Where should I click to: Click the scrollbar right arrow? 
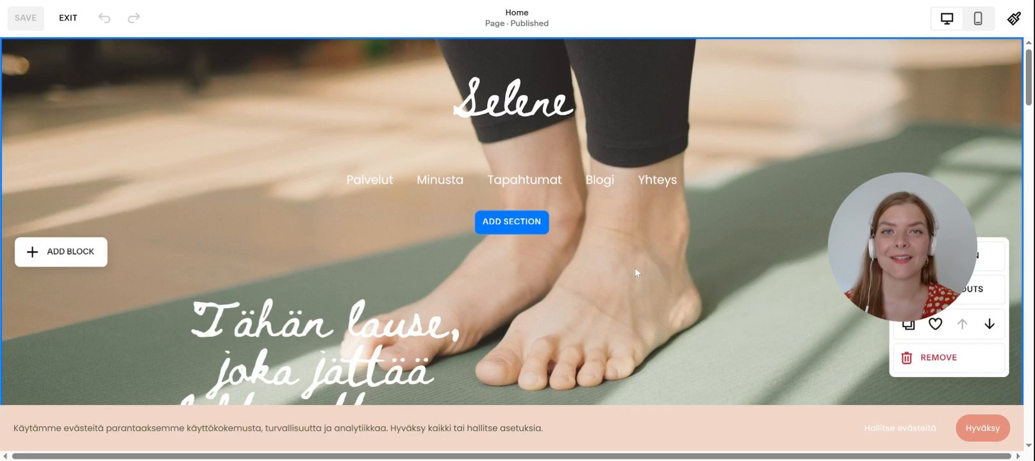tap(1018, 456)
